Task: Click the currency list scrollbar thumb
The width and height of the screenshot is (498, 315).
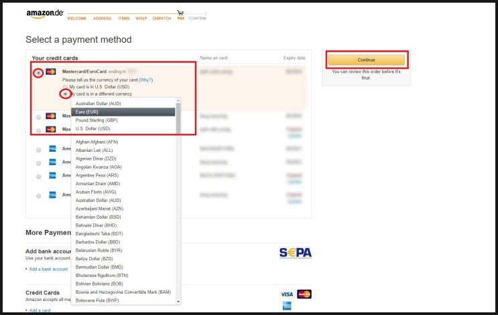Action: (178, 118)
